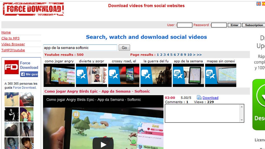This screenshot has height=149, width=265.
Task: Click 'Search, watch and download social videos' heading
Action: click(x=146, y=37)
